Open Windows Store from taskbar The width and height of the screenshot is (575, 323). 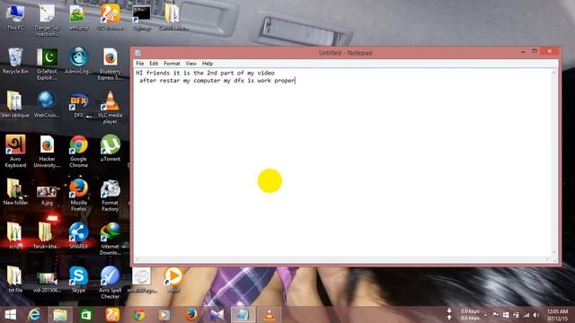(86, 315)
